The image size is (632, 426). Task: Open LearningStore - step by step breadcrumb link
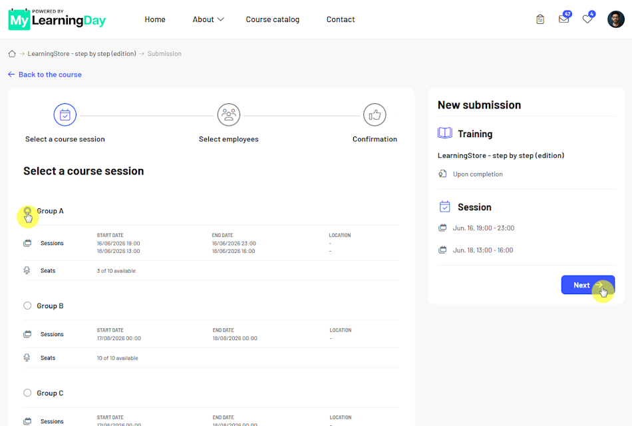click(x=82, y=54)
